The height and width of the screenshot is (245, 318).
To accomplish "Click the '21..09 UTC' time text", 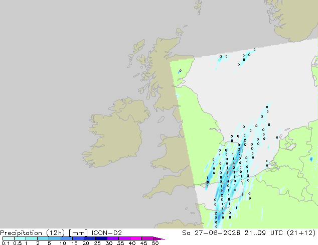I will [265, 233].
